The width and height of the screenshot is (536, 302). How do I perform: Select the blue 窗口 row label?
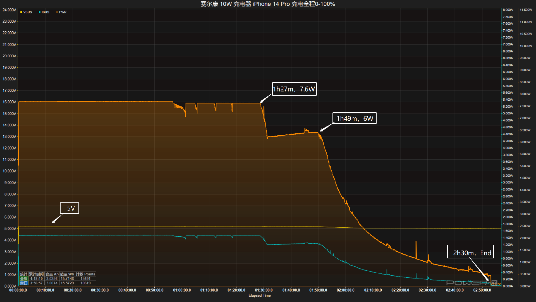[24, 283]
